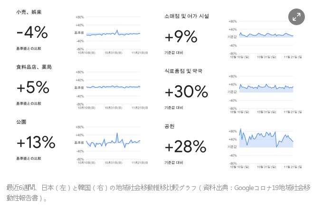
Task: Select the Japan retail -4% value
Action: (32, 32)
